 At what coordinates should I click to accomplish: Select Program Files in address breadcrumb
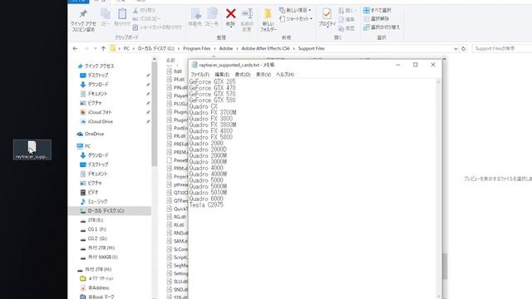pyautogui.click(x=197, y=48)
